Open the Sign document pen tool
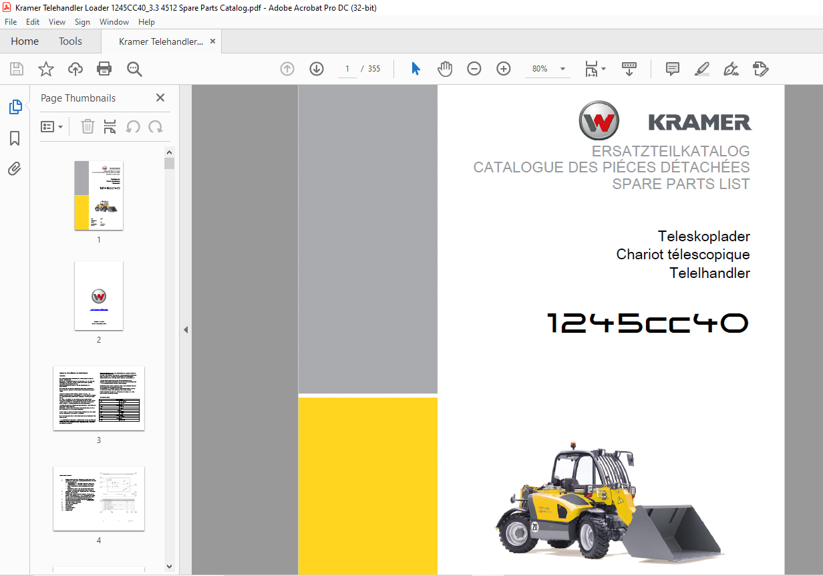 pyautogui.click(x=731, y=69)
